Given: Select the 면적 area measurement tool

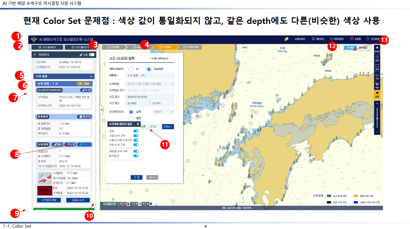Looking at the screenshot, I should [377, 67].
